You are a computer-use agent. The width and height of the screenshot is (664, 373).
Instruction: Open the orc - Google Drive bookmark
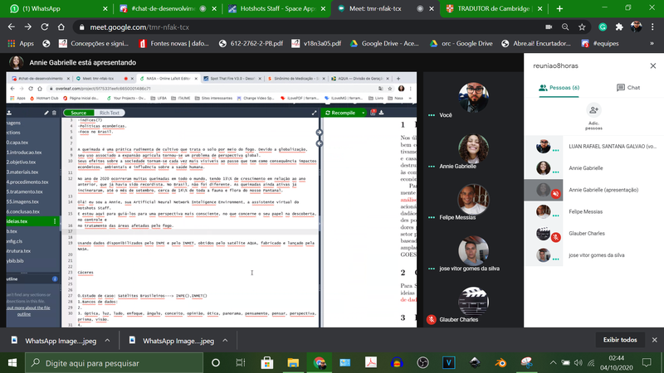point(461,44)
